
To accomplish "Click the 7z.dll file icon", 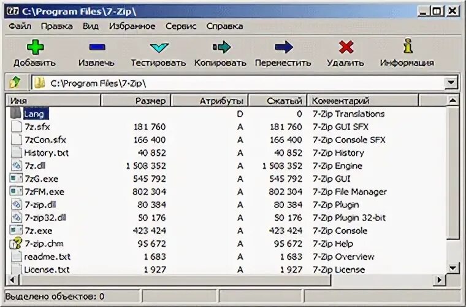I will tap(17, 165).
